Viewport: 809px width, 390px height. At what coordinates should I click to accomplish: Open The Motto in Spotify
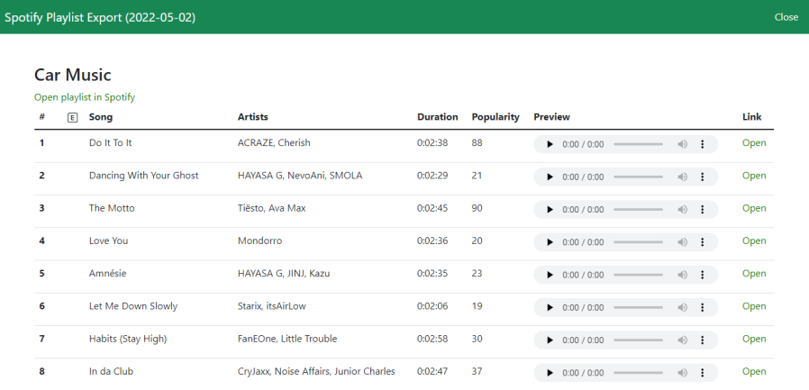[754, 208]
